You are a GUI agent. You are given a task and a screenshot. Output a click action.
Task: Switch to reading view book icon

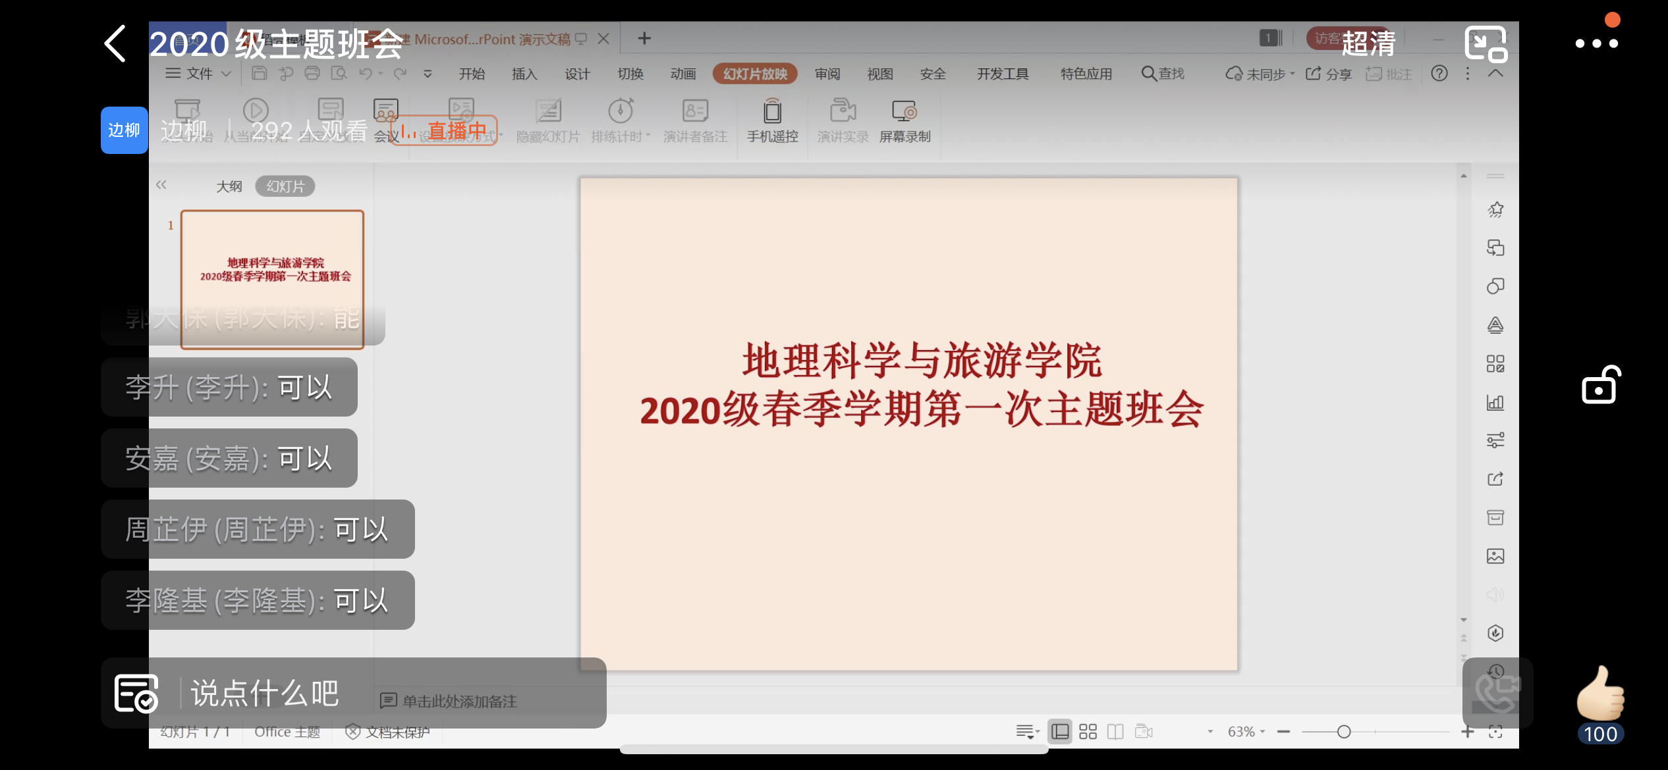[1115, 732]
